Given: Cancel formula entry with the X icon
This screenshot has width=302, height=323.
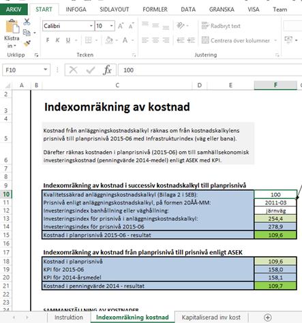Looking at the screenshot, I should coord(73,70).
